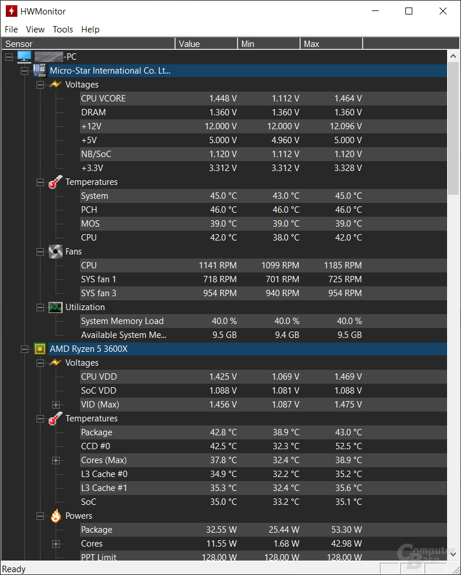The image size is (461, 575).
Task: Click the vertical scrollbar down arrow
Action: point(453,554)
